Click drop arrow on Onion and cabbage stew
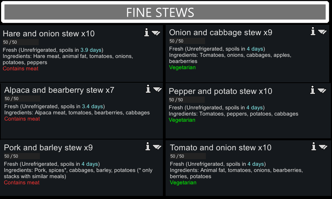 (322, 32)
